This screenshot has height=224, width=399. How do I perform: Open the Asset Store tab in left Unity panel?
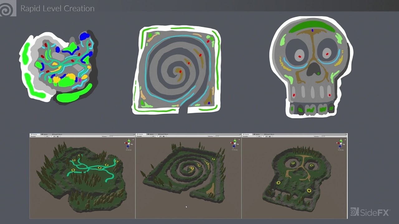tap(57, 134)
